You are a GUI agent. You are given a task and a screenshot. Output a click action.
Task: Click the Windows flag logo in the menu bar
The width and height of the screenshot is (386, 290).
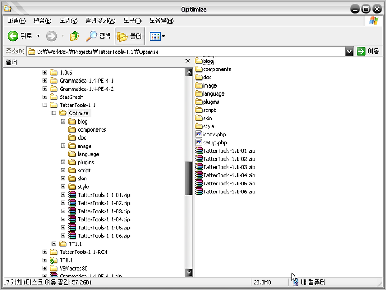coord(374,20)
